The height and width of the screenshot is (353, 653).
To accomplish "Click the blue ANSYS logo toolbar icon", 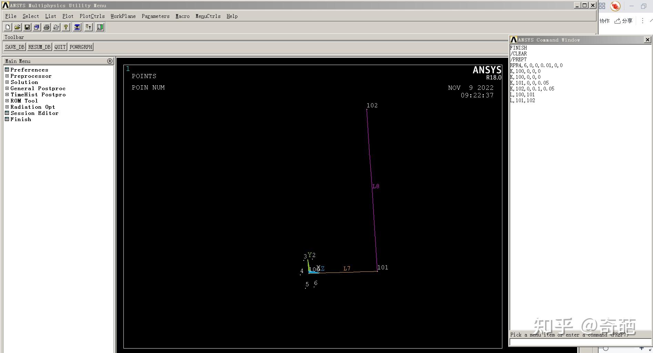I will click(x=77, y=27).
